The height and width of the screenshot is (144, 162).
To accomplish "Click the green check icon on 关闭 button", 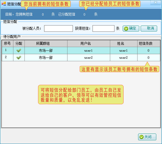I will click(141, 137).
